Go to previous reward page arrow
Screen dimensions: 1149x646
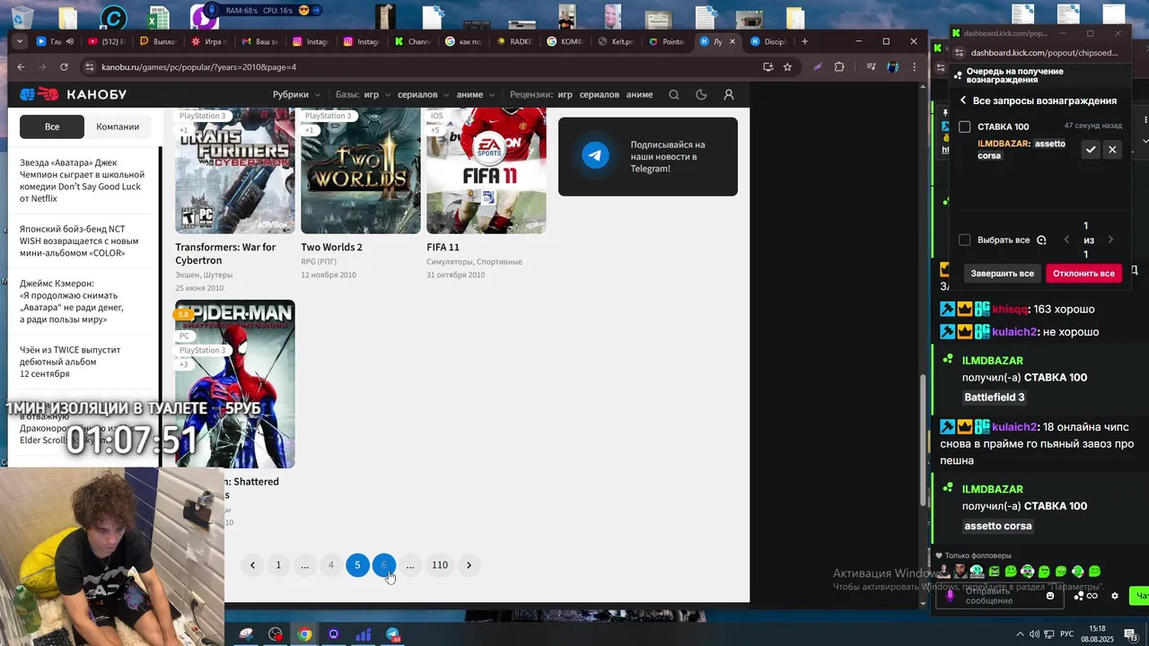point(1066,240)
